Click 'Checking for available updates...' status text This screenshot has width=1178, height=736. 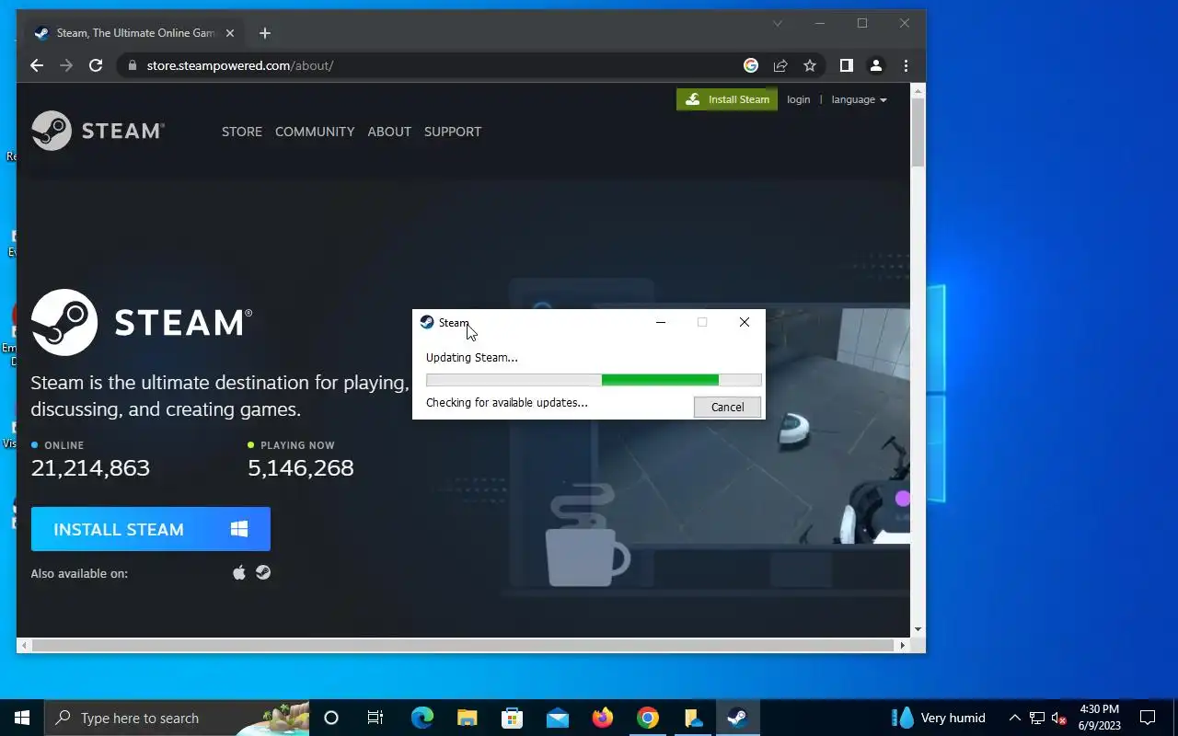click(x=507, y=402)
